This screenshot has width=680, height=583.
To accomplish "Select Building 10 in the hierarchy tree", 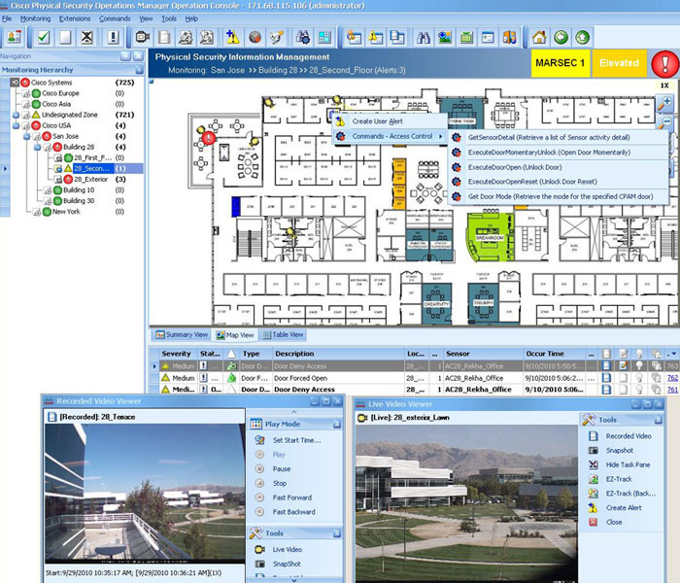I will tap(79, 190).
